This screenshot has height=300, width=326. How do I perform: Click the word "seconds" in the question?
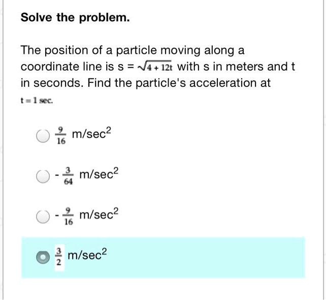click(x=57, y=83)
